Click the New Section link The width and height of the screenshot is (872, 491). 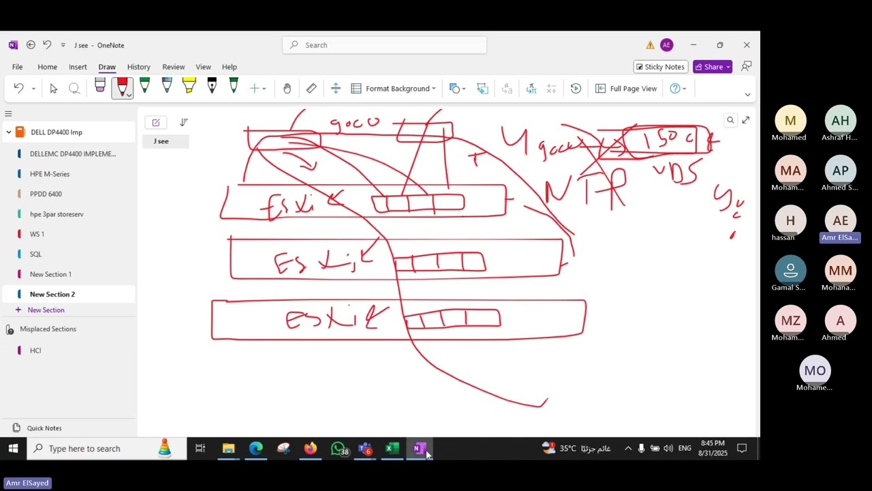click(x=46, y=310)
